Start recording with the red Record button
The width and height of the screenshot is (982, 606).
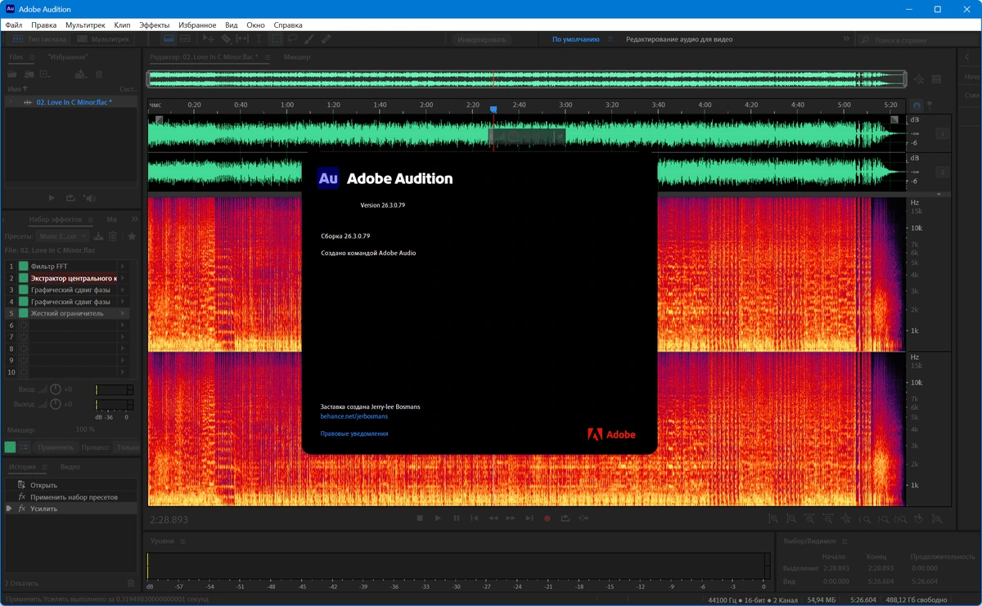point(547,518)
